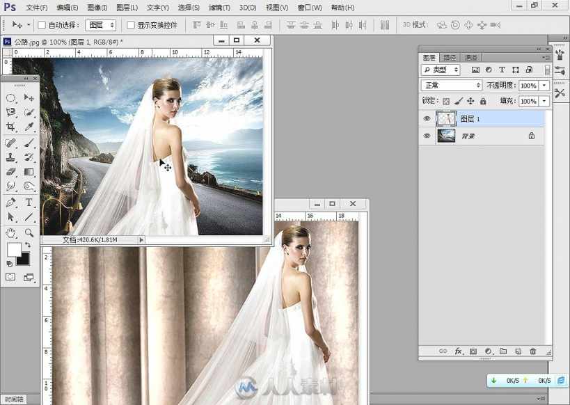Select the Healing Brush tool
This screenshot has height=405, width=570.
coord(11,142)
